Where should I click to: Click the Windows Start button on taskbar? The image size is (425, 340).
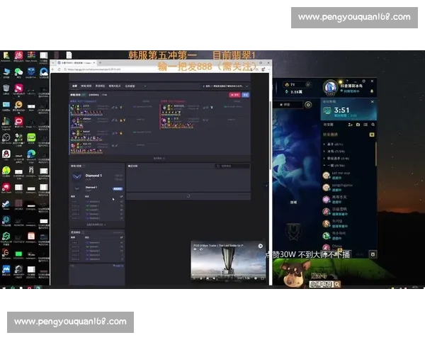pyautogui.click(x=3, y=287)
